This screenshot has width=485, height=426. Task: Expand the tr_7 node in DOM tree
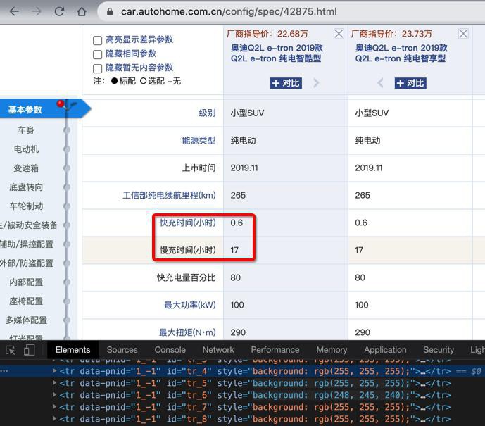pyautogui.click(x=55, y=406)
